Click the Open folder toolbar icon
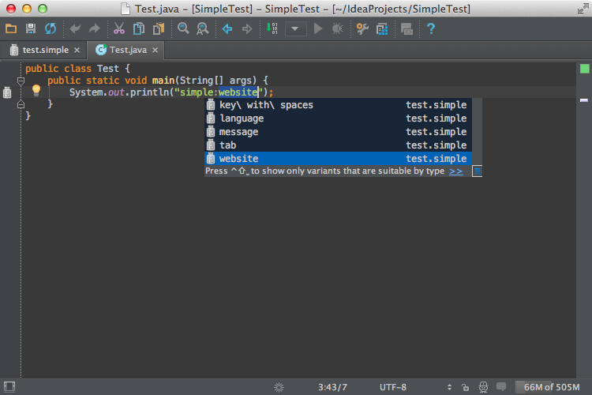Screen dimensions: 592x395 (11, 29)
